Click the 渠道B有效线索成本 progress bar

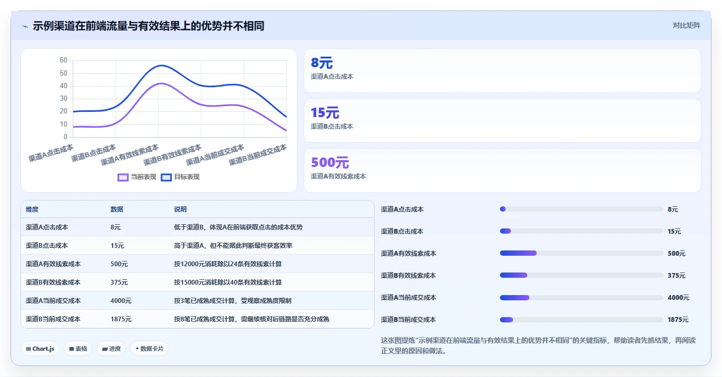[x=581, y=275]
